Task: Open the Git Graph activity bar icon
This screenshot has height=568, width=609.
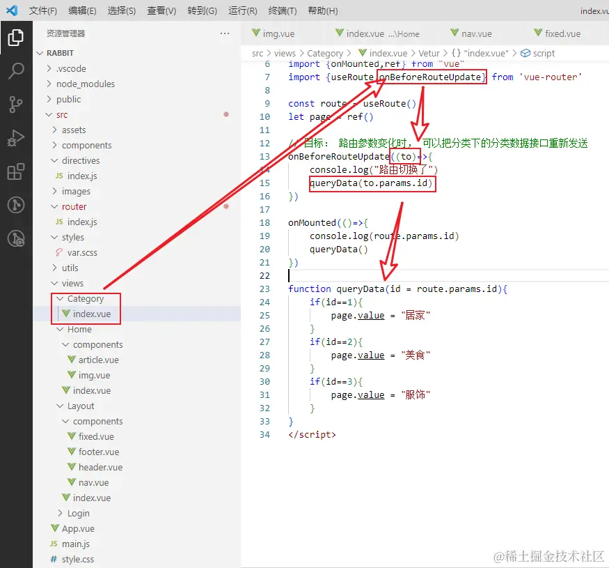Action: pyautogui.click(x=16, y=205)
